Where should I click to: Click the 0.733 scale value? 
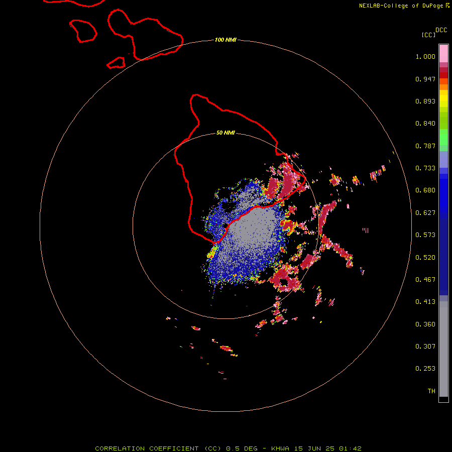pos(425,168)
